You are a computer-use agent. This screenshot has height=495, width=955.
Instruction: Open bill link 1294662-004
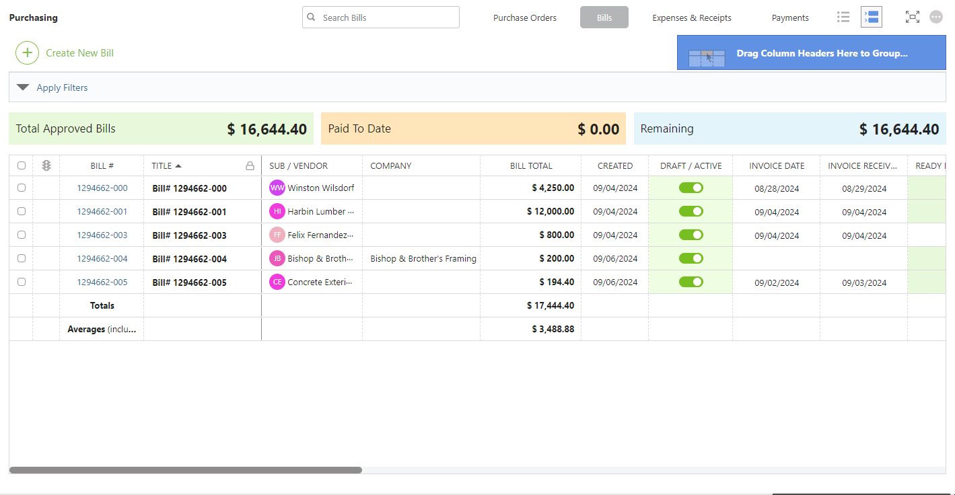[102, 259]
